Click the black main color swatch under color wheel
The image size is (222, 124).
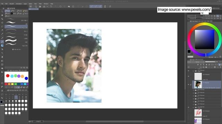click(189, 51)
